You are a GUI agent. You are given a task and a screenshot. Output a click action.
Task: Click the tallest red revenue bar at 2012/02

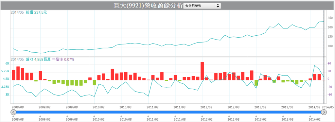[x=202, y=71]
